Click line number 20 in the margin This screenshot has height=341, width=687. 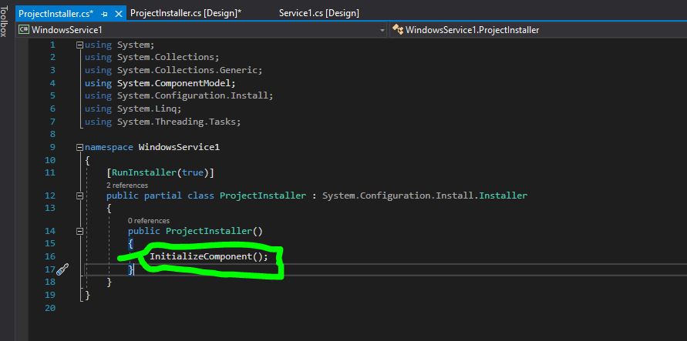tap(50, 308)
